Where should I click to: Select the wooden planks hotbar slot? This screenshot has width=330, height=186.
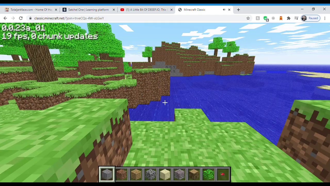coord(136,175)
